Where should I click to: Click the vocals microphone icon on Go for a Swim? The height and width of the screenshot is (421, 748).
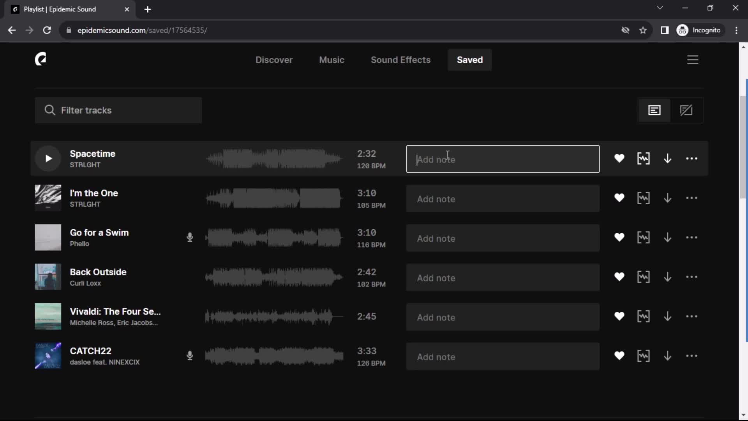[x=190, y=237]
